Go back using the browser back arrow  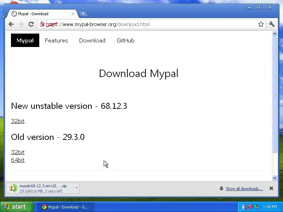point(11,24)
